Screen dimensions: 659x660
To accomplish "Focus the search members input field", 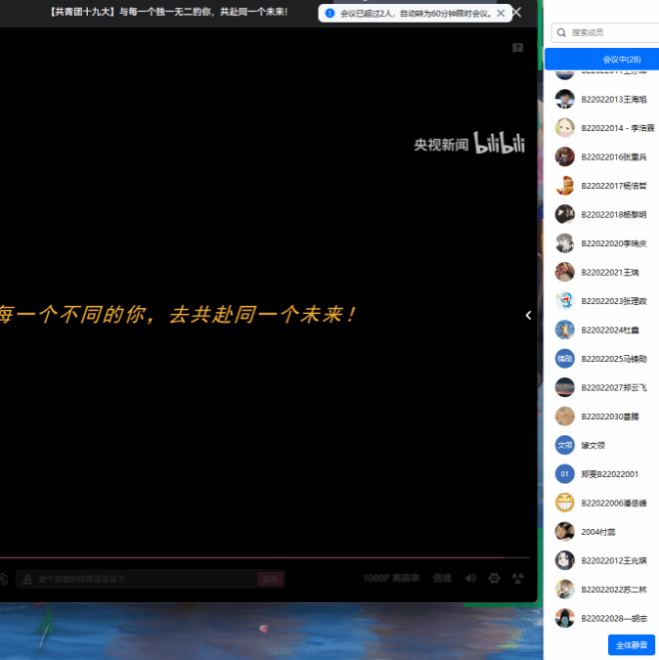I will coord(611,33).
